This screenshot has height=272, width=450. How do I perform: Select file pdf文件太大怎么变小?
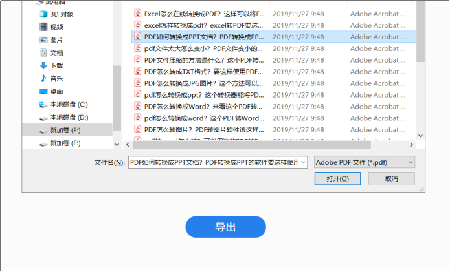coord(203,48)
